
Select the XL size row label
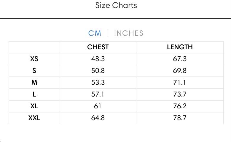pyautogui.click(x=34, y=106)
